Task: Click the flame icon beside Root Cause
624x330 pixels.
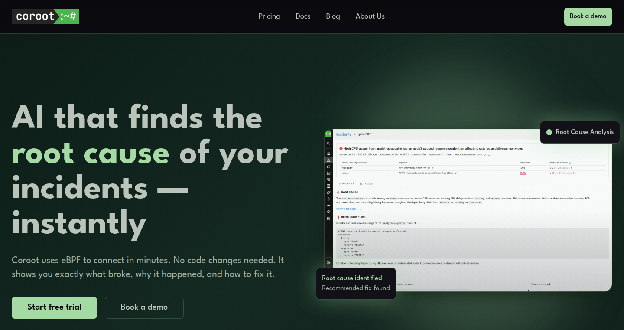Action: (x=338, y=192)
